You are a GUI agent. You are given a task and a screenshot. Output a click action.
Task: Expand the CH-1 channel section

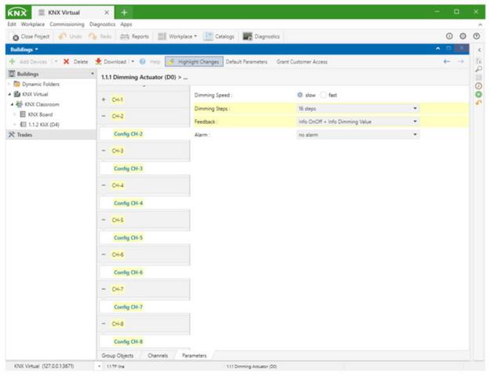click(104, 99)
